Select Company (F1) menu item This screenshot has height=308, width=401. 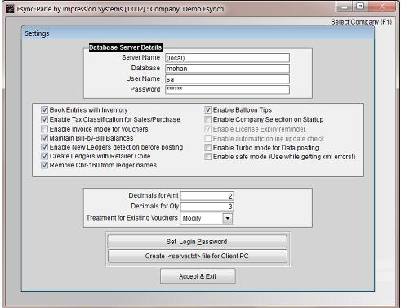(361, 22)
